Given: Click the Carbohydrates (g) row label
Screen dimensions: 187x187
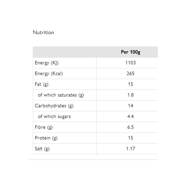Looking at the screenshot, I should point(54,106).
